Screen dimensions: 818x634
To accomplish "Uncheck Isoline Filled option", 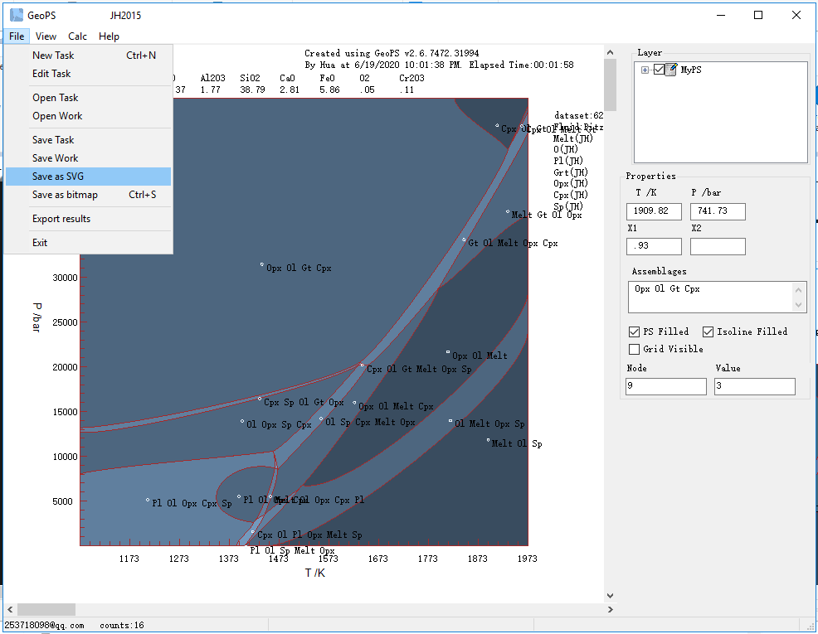I will 708,332.
